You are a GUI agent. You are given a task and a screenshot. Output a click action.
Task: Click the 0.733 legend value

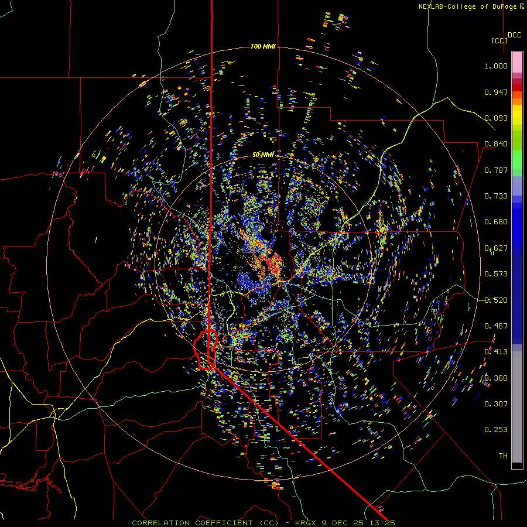(x=496, y=196)
